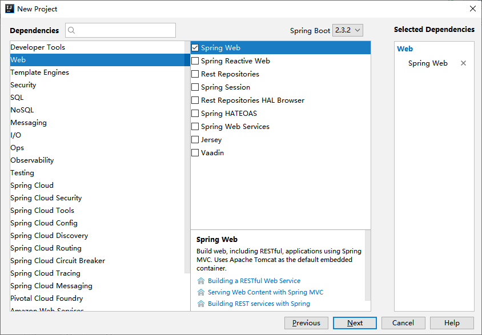The width and height of the screenshot is (482, 335).
Task: Click the guide icon beside Building a RESTful Web Service
Action: click(200, 281)
